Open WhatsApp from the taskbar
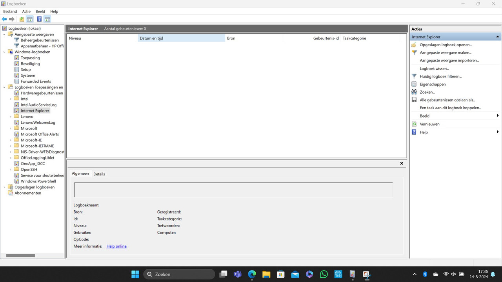 [x=324, y=274]
